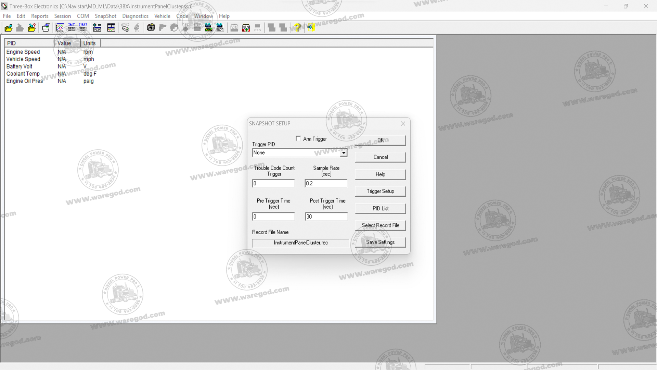Image resolution: width=657 pixels, height=370 pixels.
Task: Click the yellow question mark help icon
Action: (x=297, y=28)
